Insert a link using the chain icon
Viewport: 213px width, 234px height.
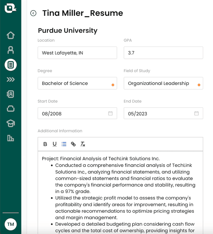pyautogui.click(x=73, y=144)
